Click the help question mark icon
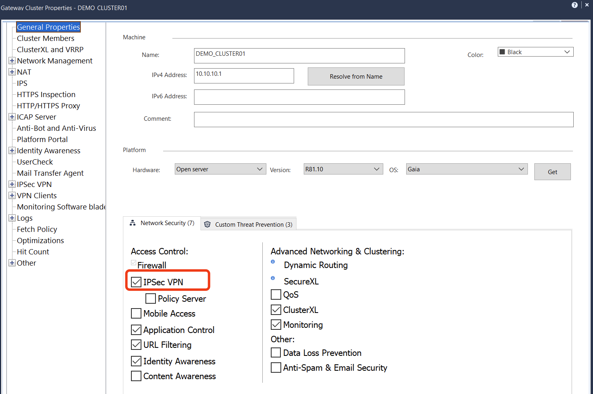Image resolution: width=593 pixels, height=394 pixels. (575, 5)
